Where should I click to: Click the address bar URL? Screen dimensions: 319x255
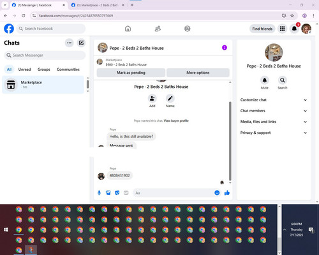click(x=76, y=16)
